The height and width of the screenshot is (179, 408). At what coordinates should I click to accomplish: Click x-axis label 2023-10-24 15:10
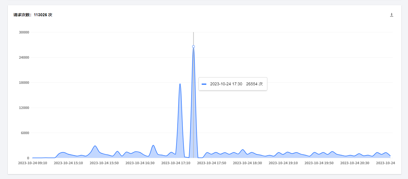click(68, 163)
